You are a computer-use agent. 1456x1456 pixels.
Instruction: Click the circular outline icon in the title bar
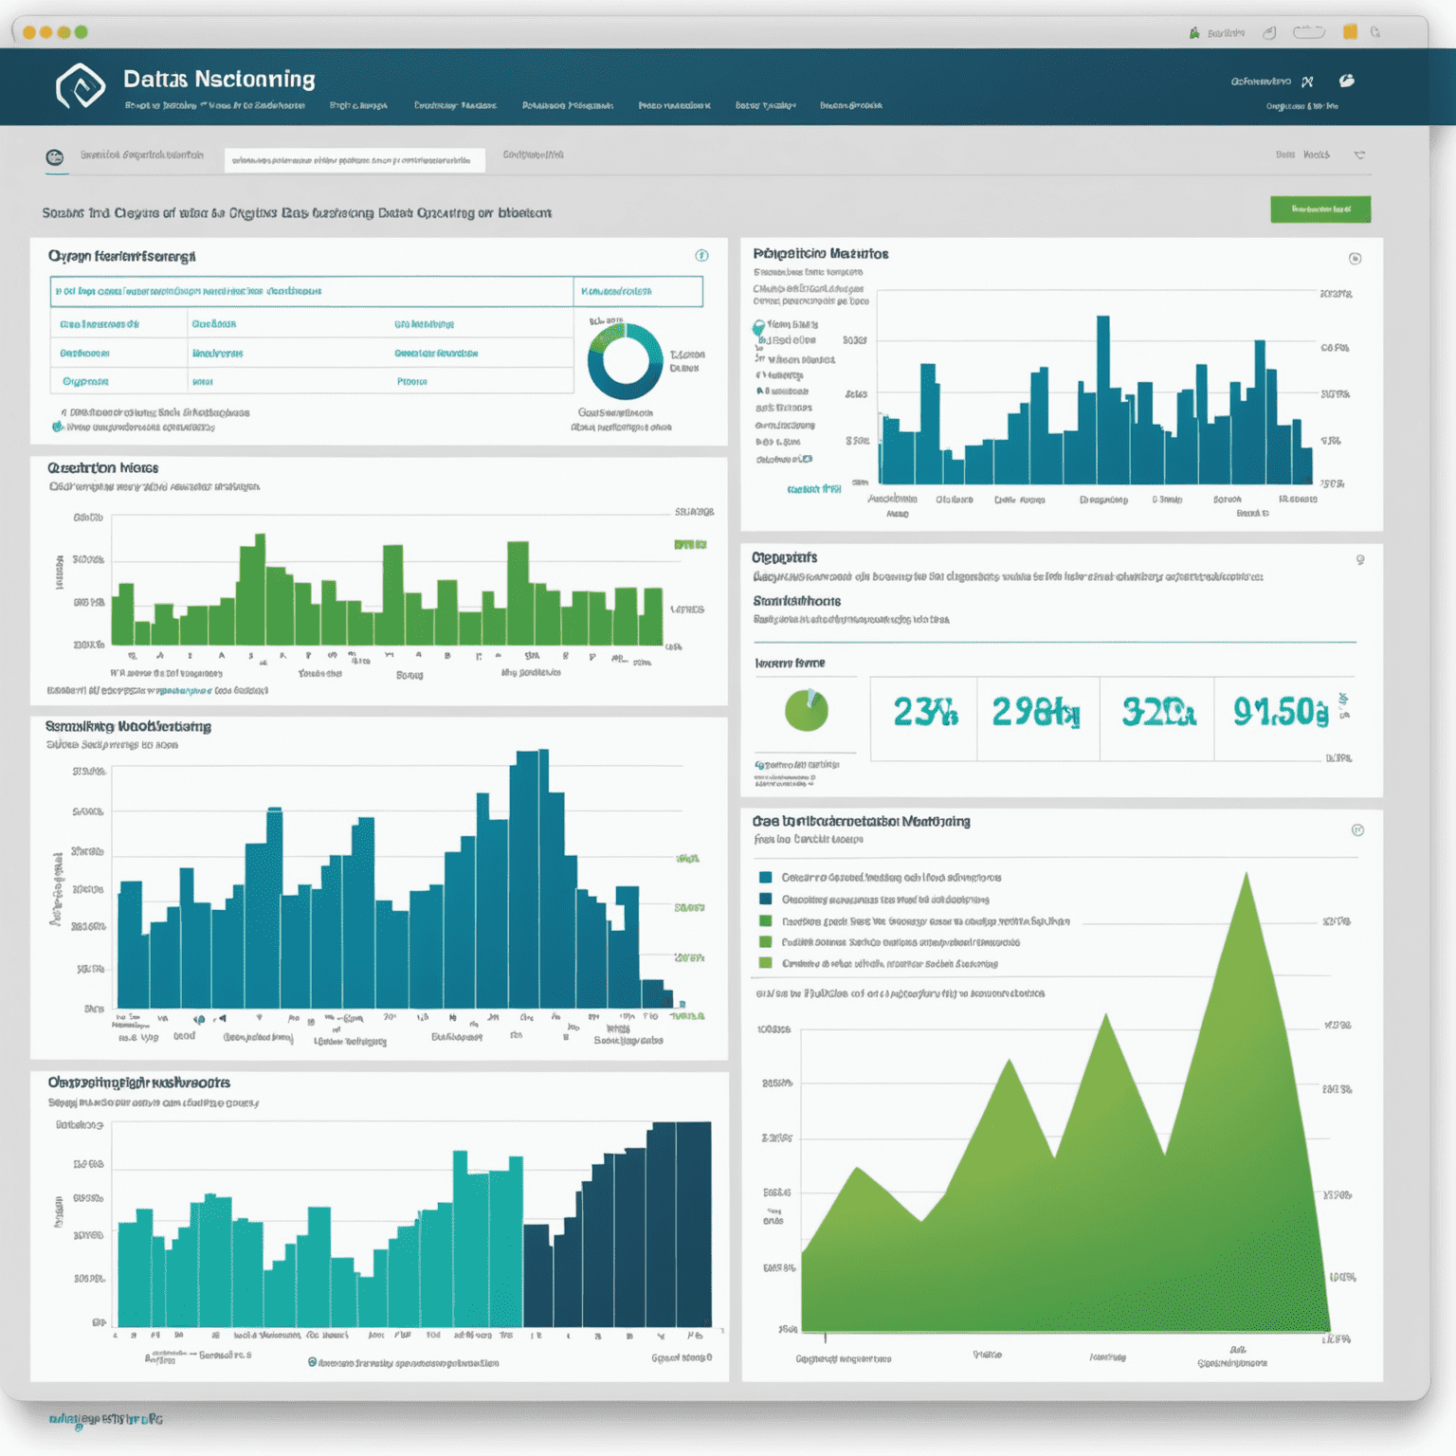[1269, 33]
